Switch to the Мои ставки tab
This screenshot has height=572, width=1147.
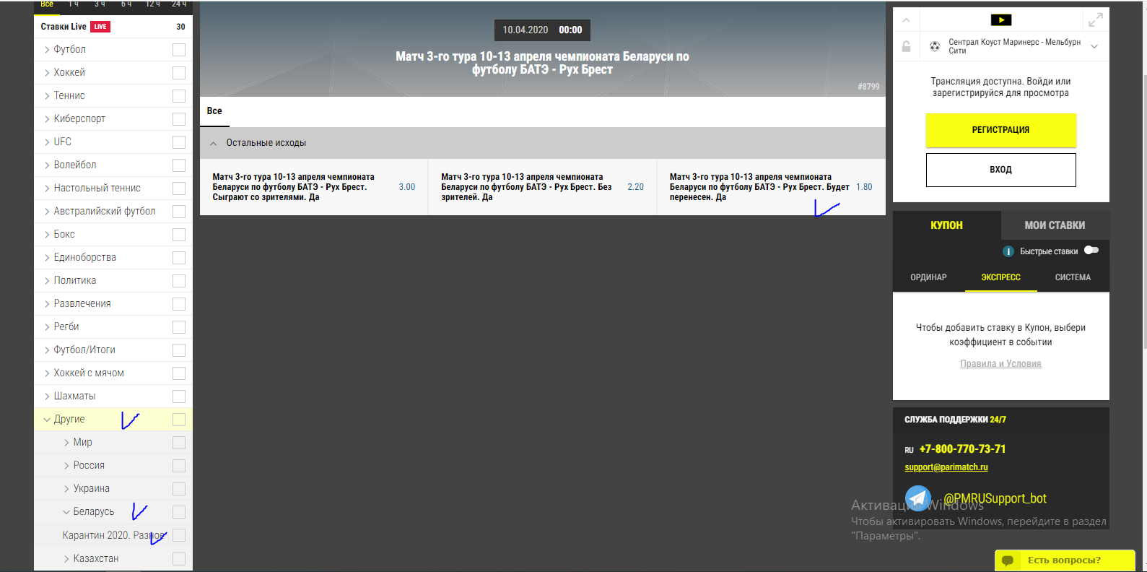point(1055,225)
